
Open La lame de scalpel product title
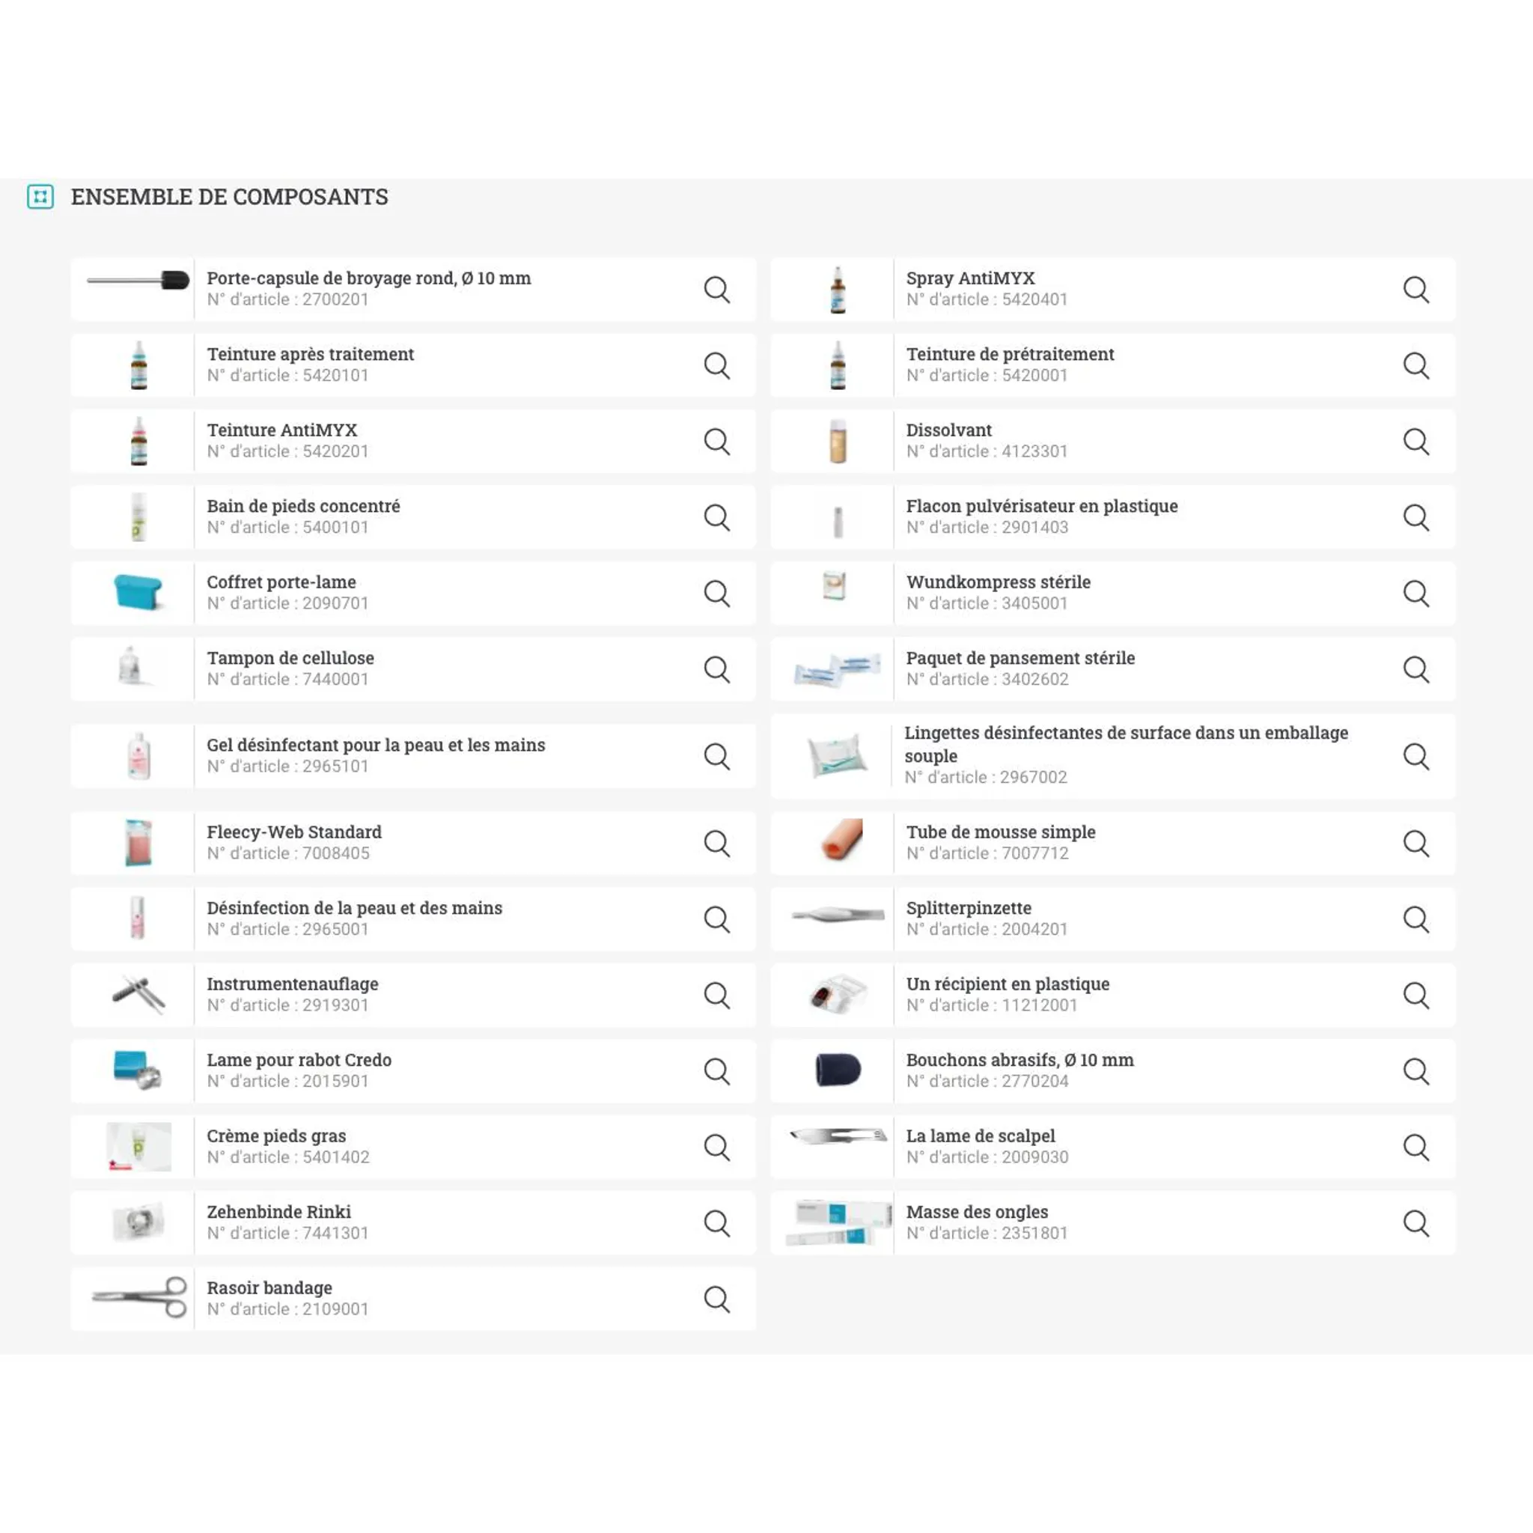pyautogui.click(x=980, y=1136)
